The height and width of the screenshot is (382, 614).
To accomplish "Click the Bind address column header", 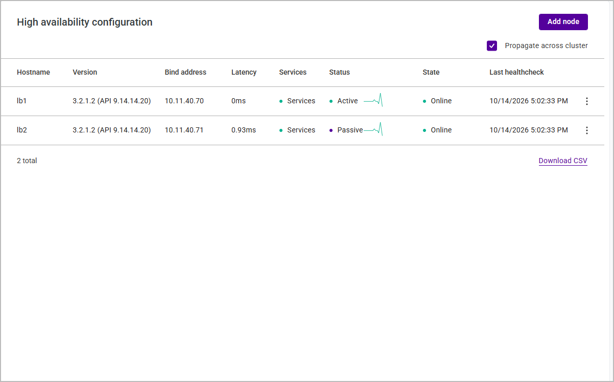I will tap(185, 72).
